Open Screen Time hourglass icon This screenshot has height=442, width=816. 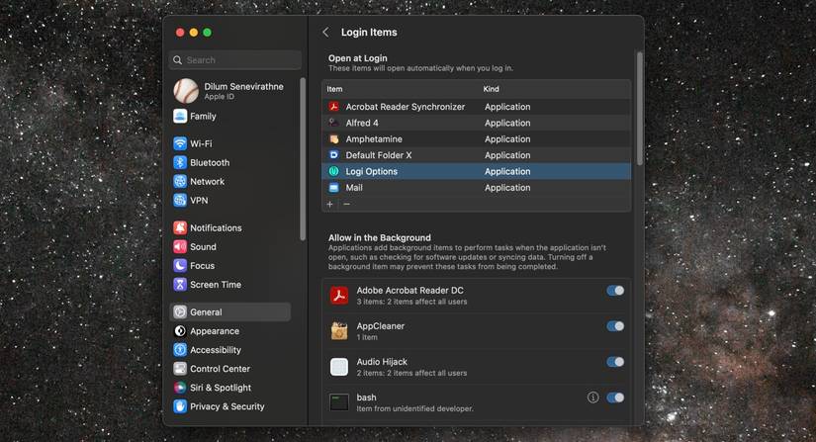tap(180, 285)
